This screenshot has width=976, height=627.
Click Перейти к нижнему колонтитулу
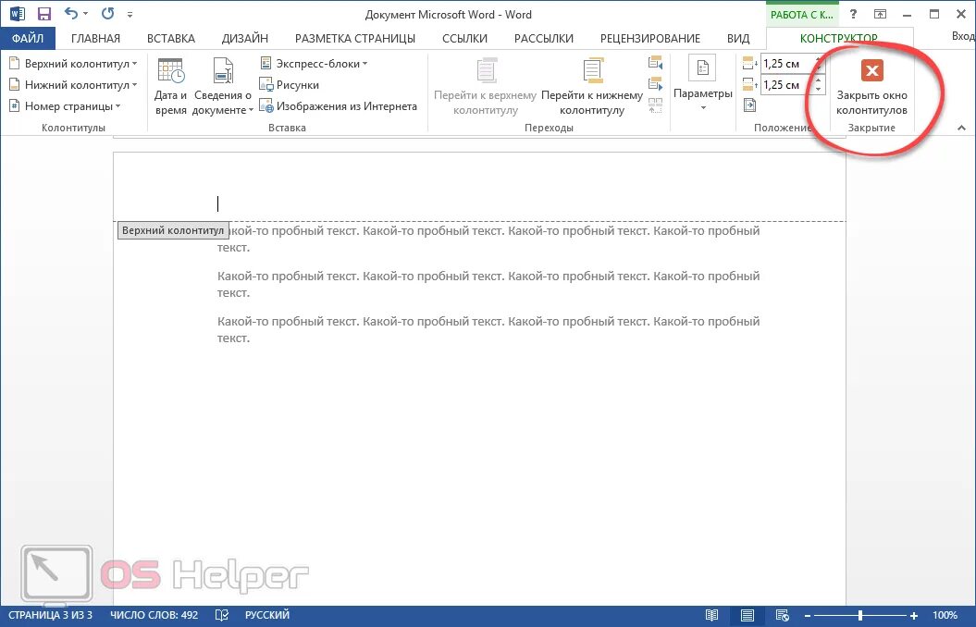pyautogui.click(x=592, y=86)
